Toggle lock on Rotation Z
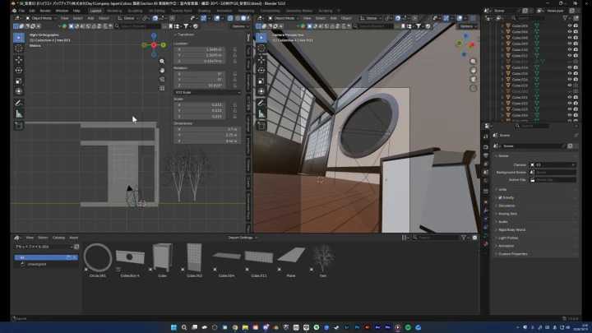The image size is (592, 333). tap(235, 86)
